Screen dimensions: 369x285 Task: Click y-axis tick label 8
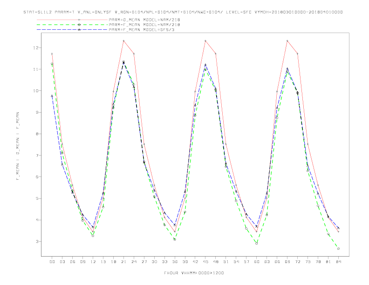[37, 134]
